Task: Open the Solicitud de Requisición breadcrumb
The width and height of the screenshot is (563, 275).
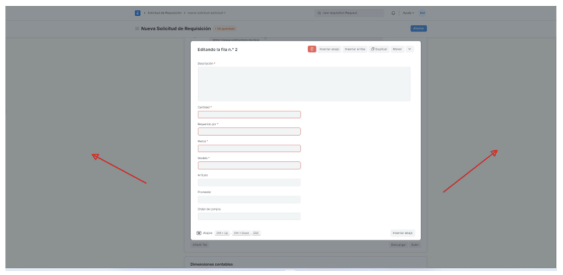Action: 164,13
